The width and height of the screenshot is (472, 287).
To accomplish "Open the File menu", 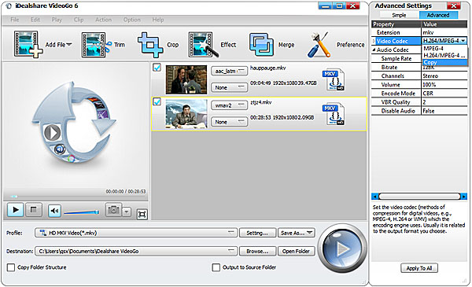I will coord(14,20).
